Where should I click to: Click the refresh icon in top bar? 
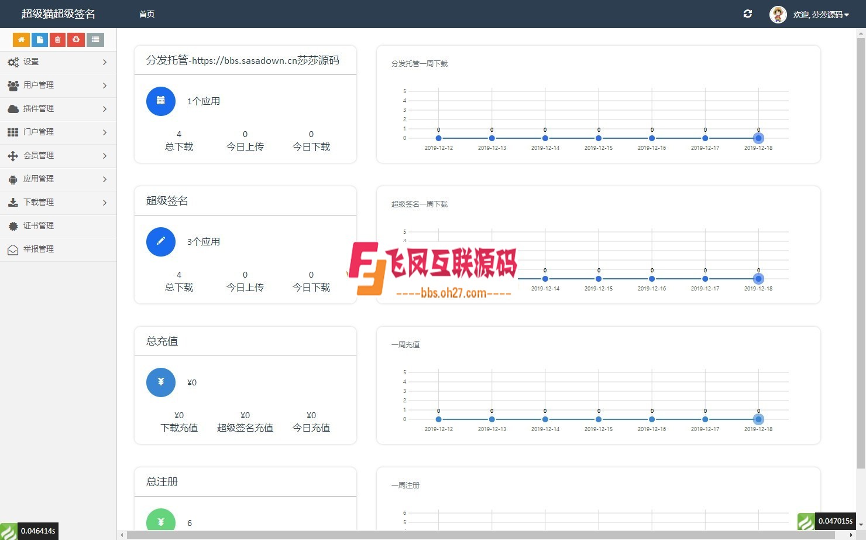point(748,14)
